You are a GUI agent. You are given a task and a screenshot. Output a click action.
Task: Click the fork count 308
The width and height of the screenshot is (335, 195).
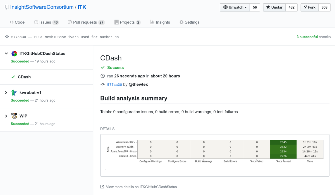324,8
